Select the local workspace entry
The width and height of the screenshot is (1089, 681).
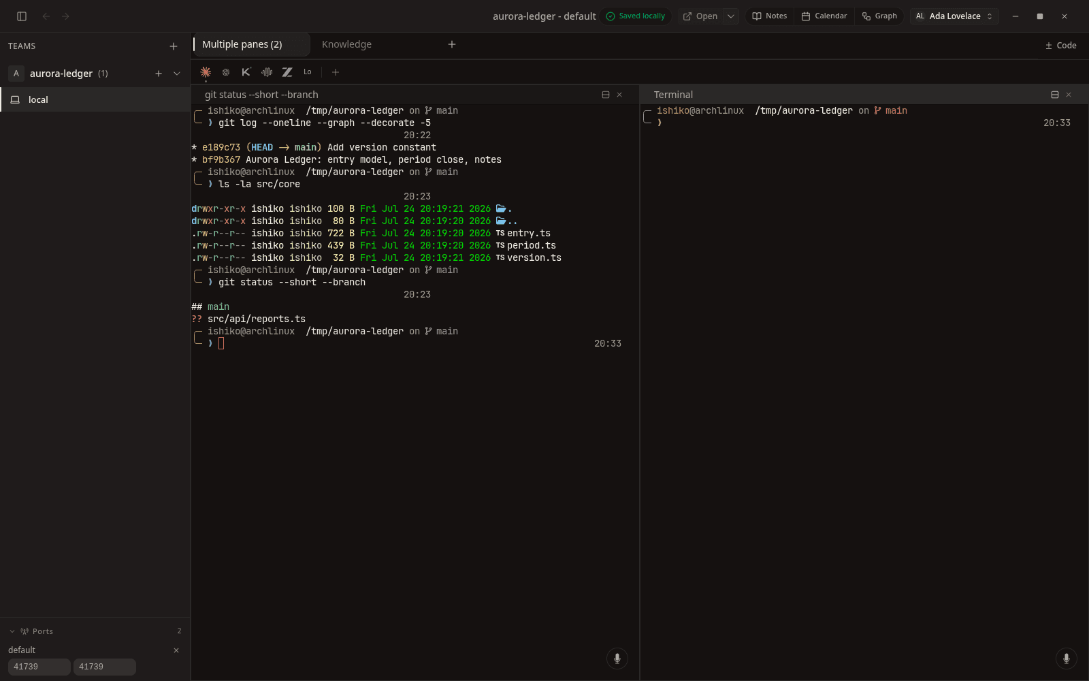(x=95, y=99)
